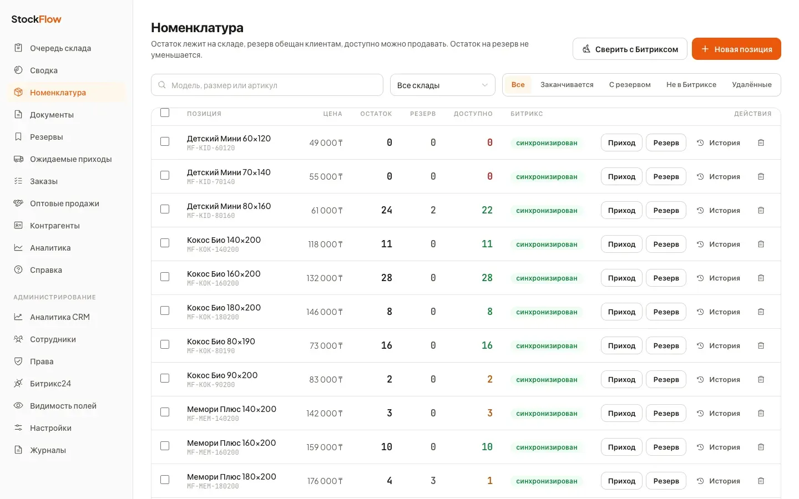Click the Контрагенты sidebar icon
This screenshot has width=799, height=499.
pyautogui.click(x=18, y=225)
